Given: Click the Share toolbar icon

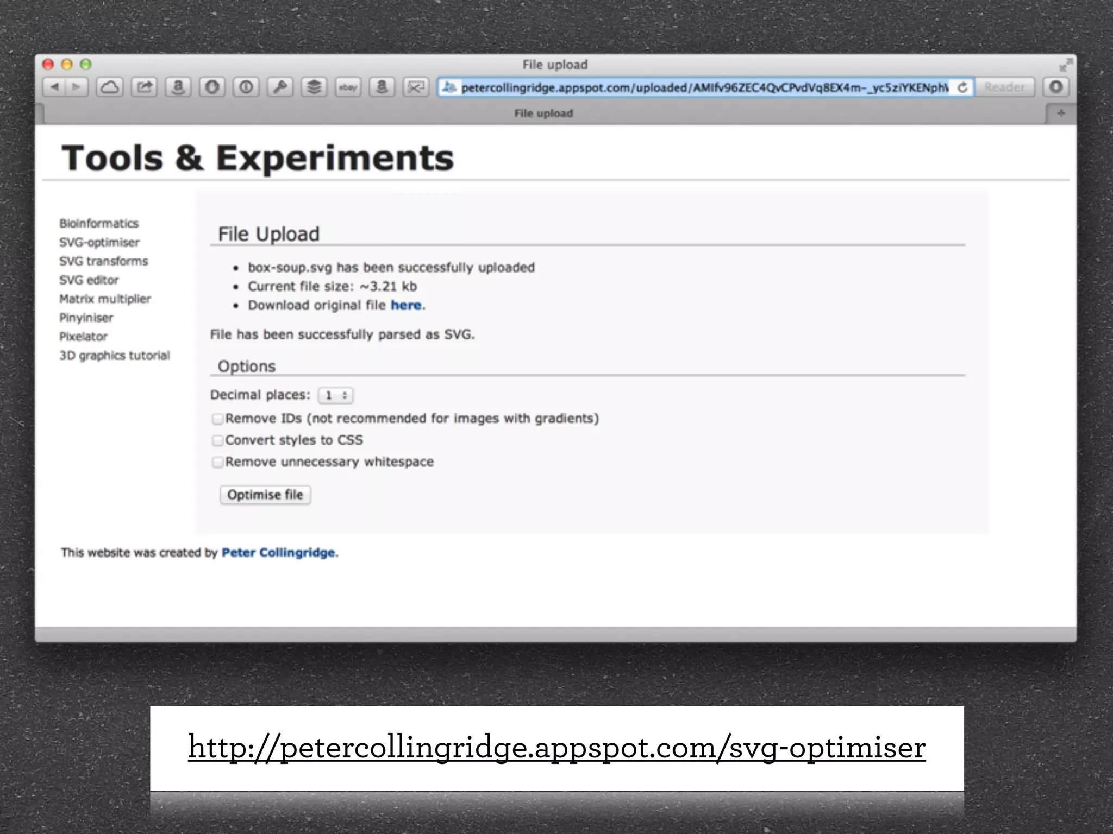Looking at the screenshot, I should tap(144, 87).
